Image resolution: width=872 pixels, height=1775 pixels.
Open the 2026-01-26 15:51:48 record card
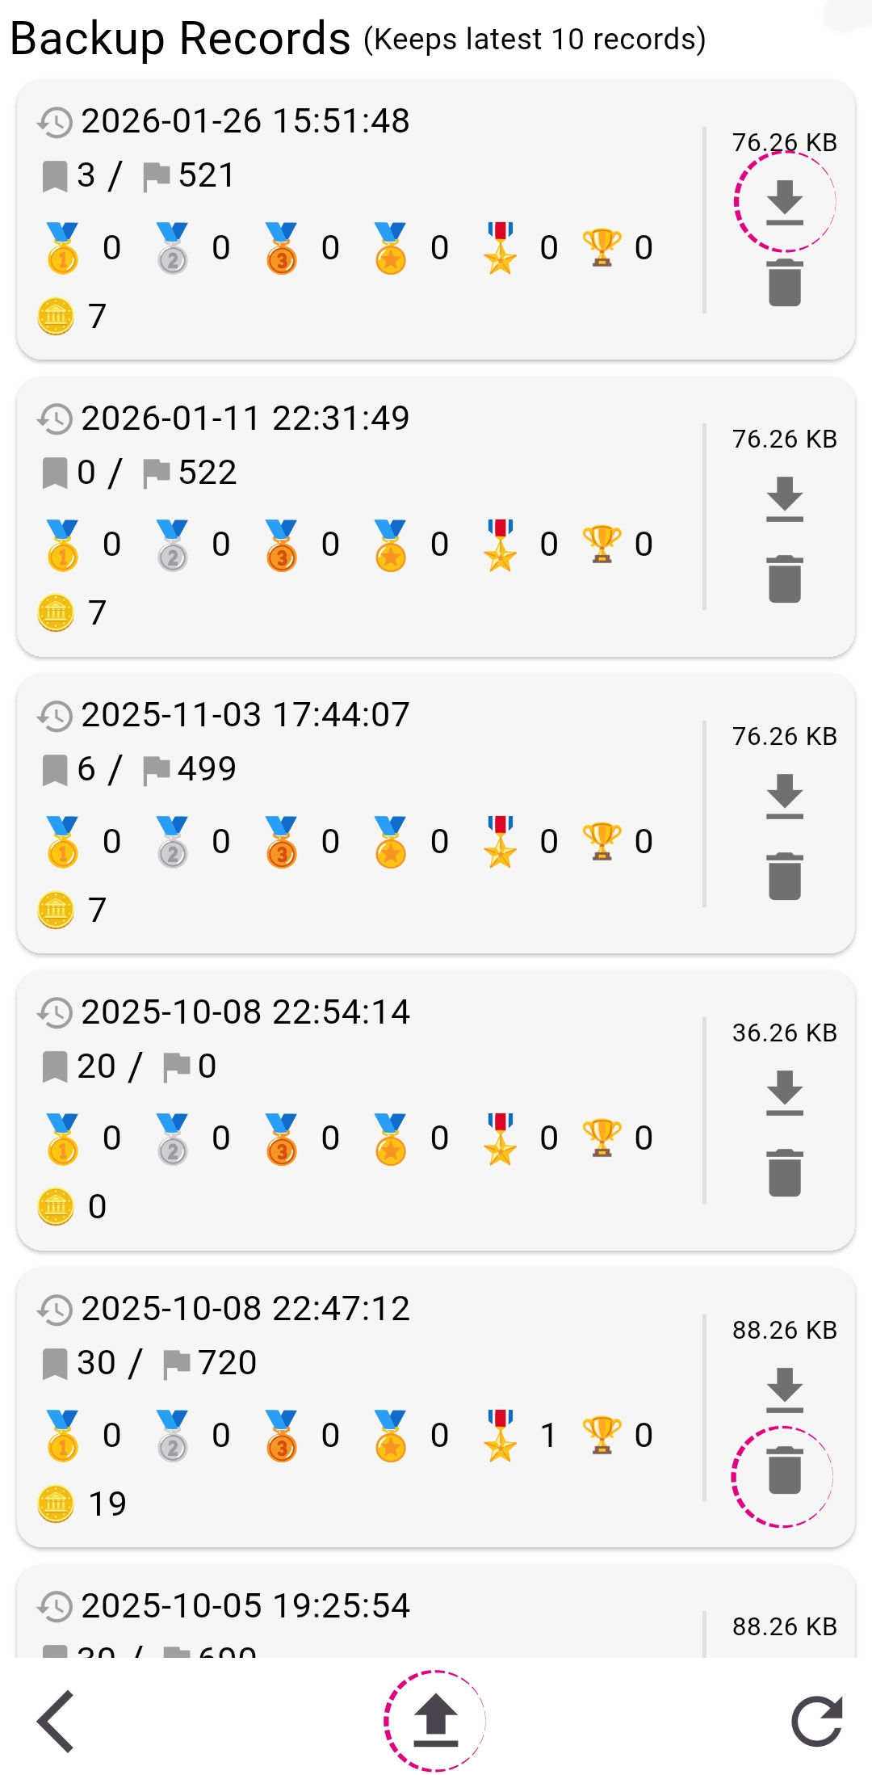point(355,218)
